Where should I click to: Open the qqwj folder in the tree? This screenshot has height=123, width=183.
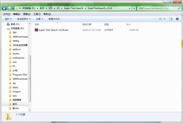(x=15, y=87)
